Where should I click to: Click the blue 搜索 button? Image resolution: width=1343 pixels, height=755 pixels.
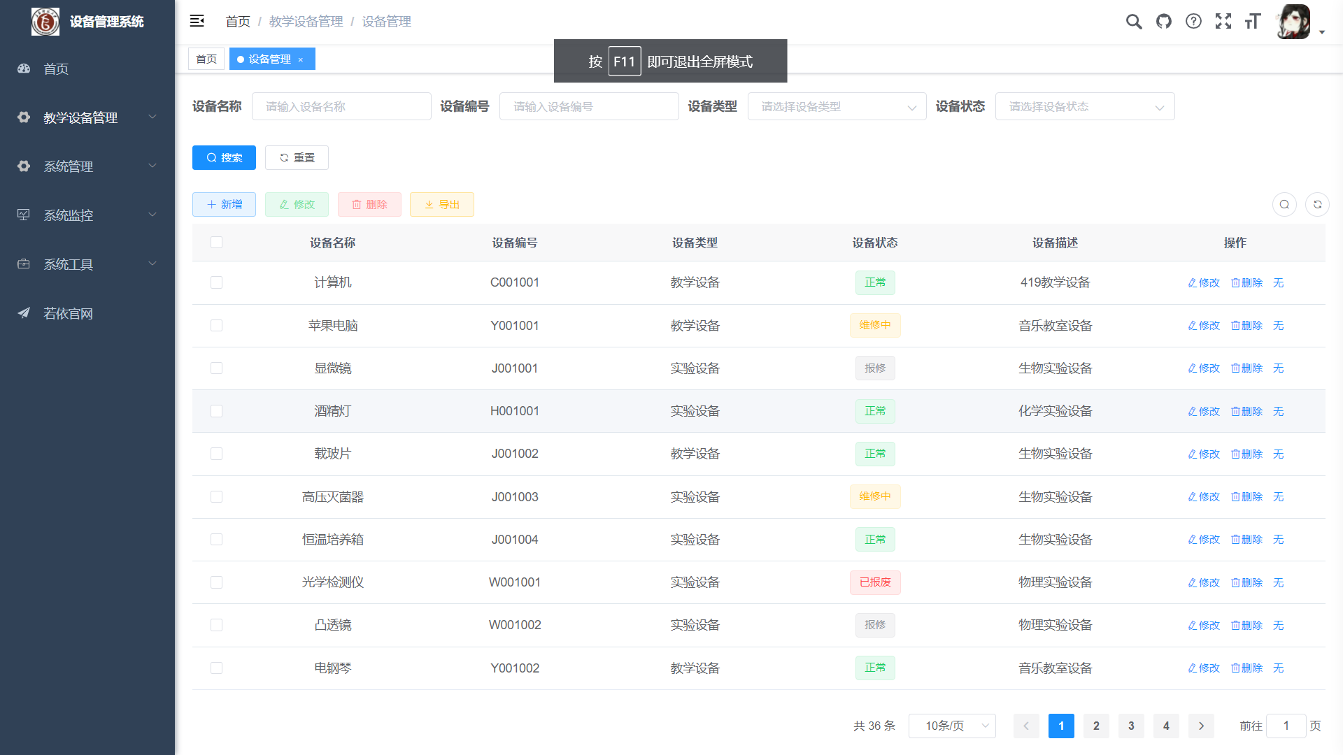[224, 158]
